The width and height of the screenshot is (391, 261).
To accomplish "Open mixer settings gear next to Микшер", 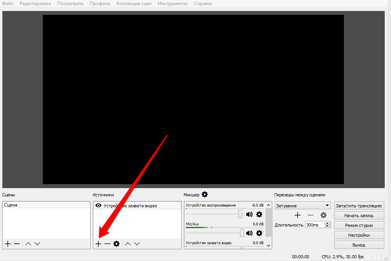I will 205,194.
